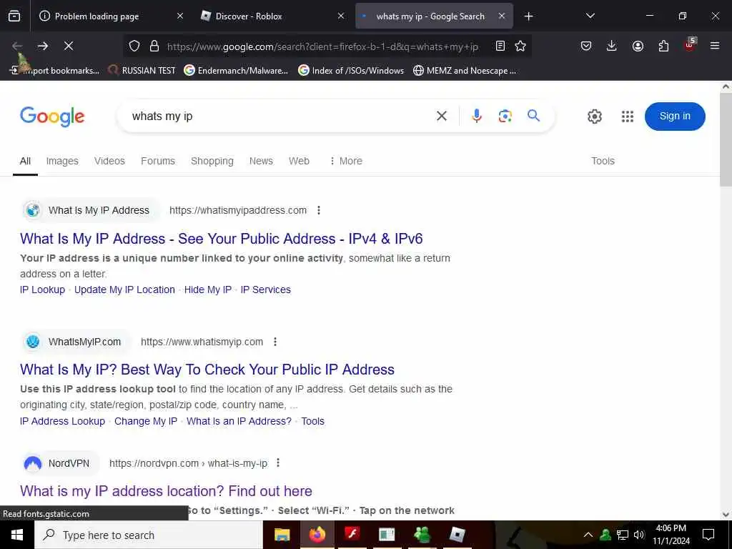Select the Images results tab
The height and width of the screenshot is (549, 732).
[62, 161]
